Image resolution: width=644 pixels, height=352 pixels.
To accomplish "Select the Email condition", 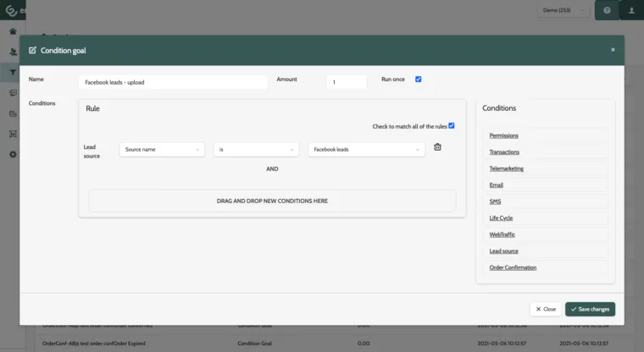I will click(497, 184).
